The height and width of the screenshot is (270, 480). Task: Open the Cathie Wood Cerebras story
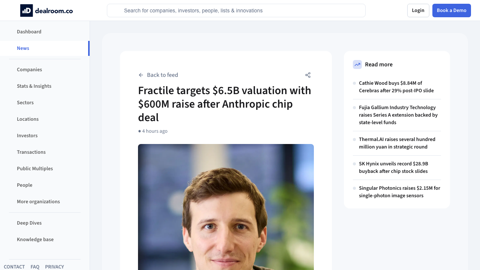(396, 87)
